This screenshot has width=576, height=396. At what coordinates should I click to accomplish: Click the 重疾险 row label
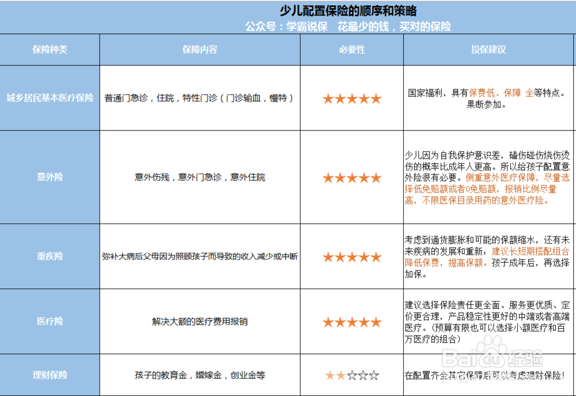click(x=50, y=256)
